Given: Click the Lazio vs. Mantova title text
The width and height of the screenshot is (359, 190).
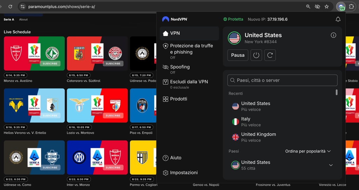Looking at the screenshot, I should click(80, 133).
